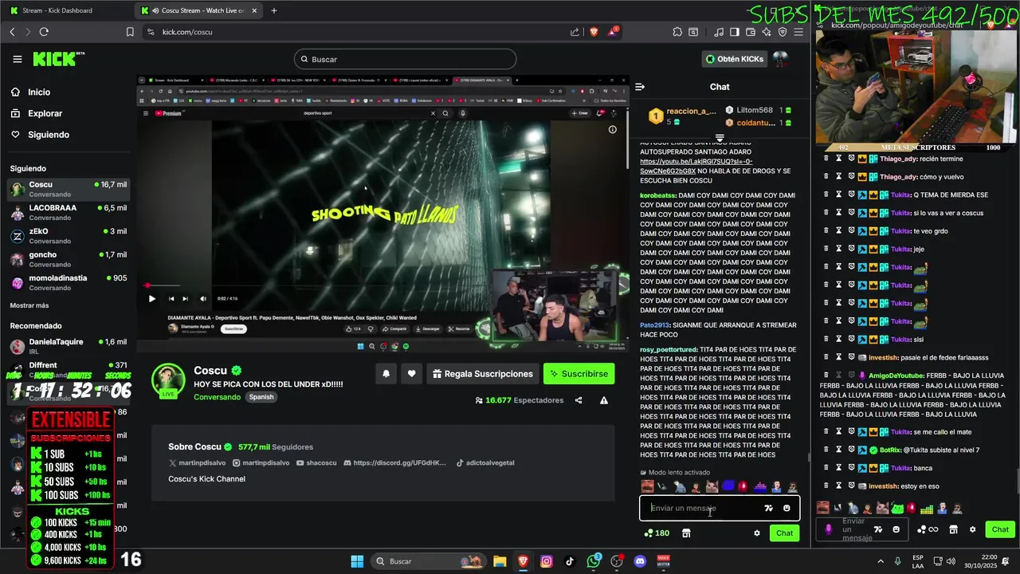Open WhatsApp from the taskbar
This screenshot has height=574, width=1020.
594,561
